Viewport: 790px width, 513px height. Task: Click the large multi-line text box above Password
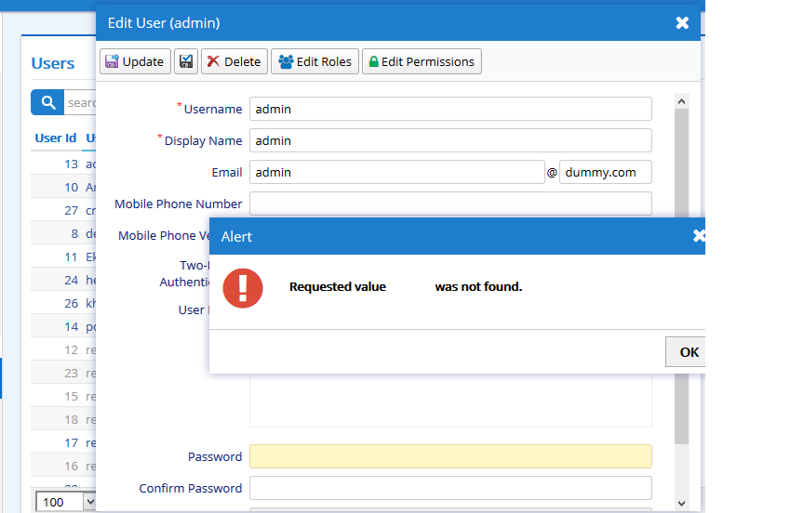[x=450, y=401]
